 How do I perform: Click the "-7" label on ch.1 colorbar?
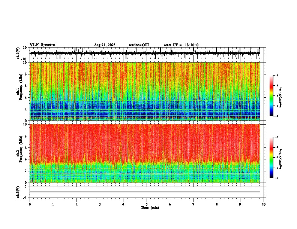pos(277,116)
